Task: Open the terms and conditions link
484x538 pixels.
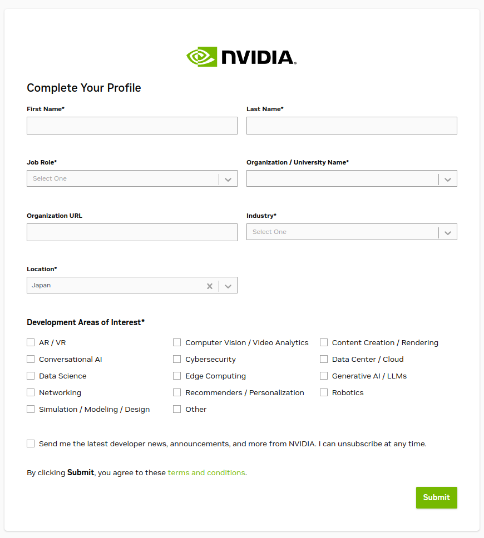Action: 206,472
